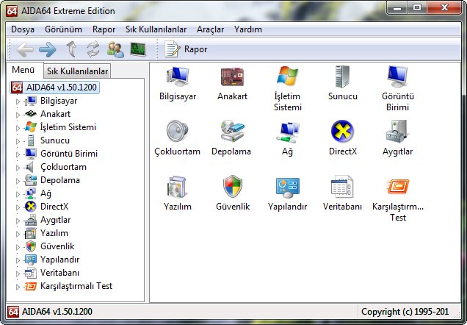Open the Dosya menu
Image resolution: width=467 pixels, height=325 pixels.
[x=23, y=29]
